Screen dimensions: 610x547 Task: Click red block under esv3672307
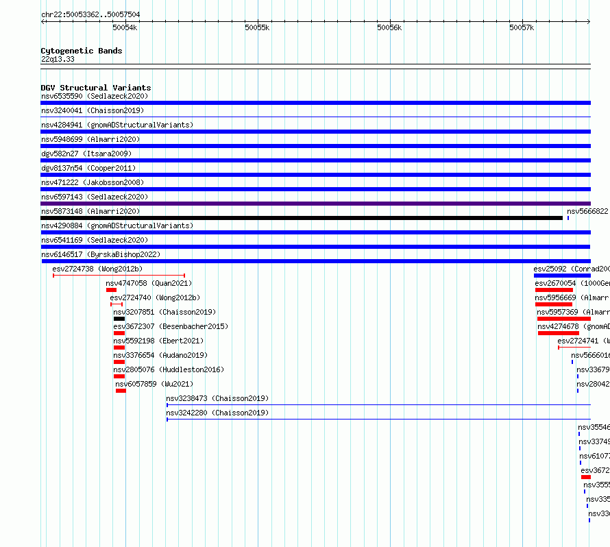pyautogui.click(x=119, y=333)
